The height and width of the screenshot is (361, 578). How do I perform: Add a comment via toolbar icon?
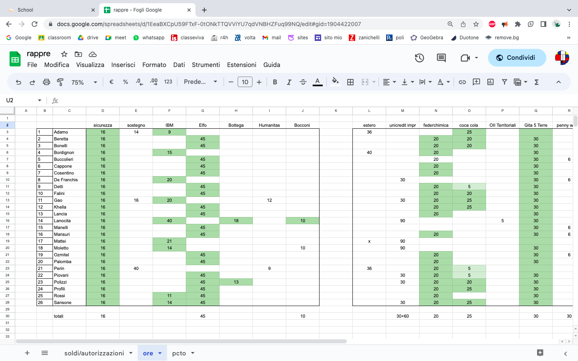(476, 82)
